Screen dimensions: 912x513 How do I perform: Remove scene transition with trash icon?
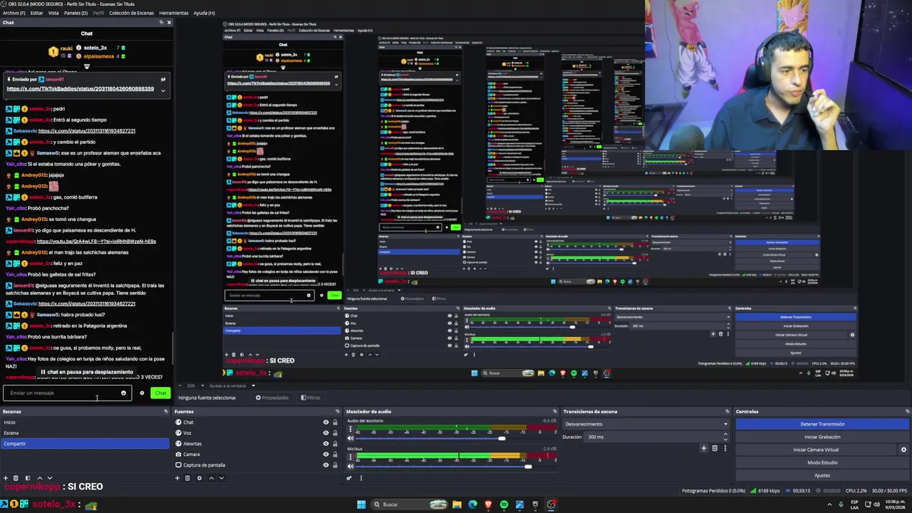715,448
